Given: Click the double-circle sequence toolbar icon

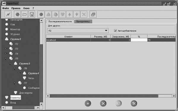Looking at the screenshot, I should (x=55, y=15).
